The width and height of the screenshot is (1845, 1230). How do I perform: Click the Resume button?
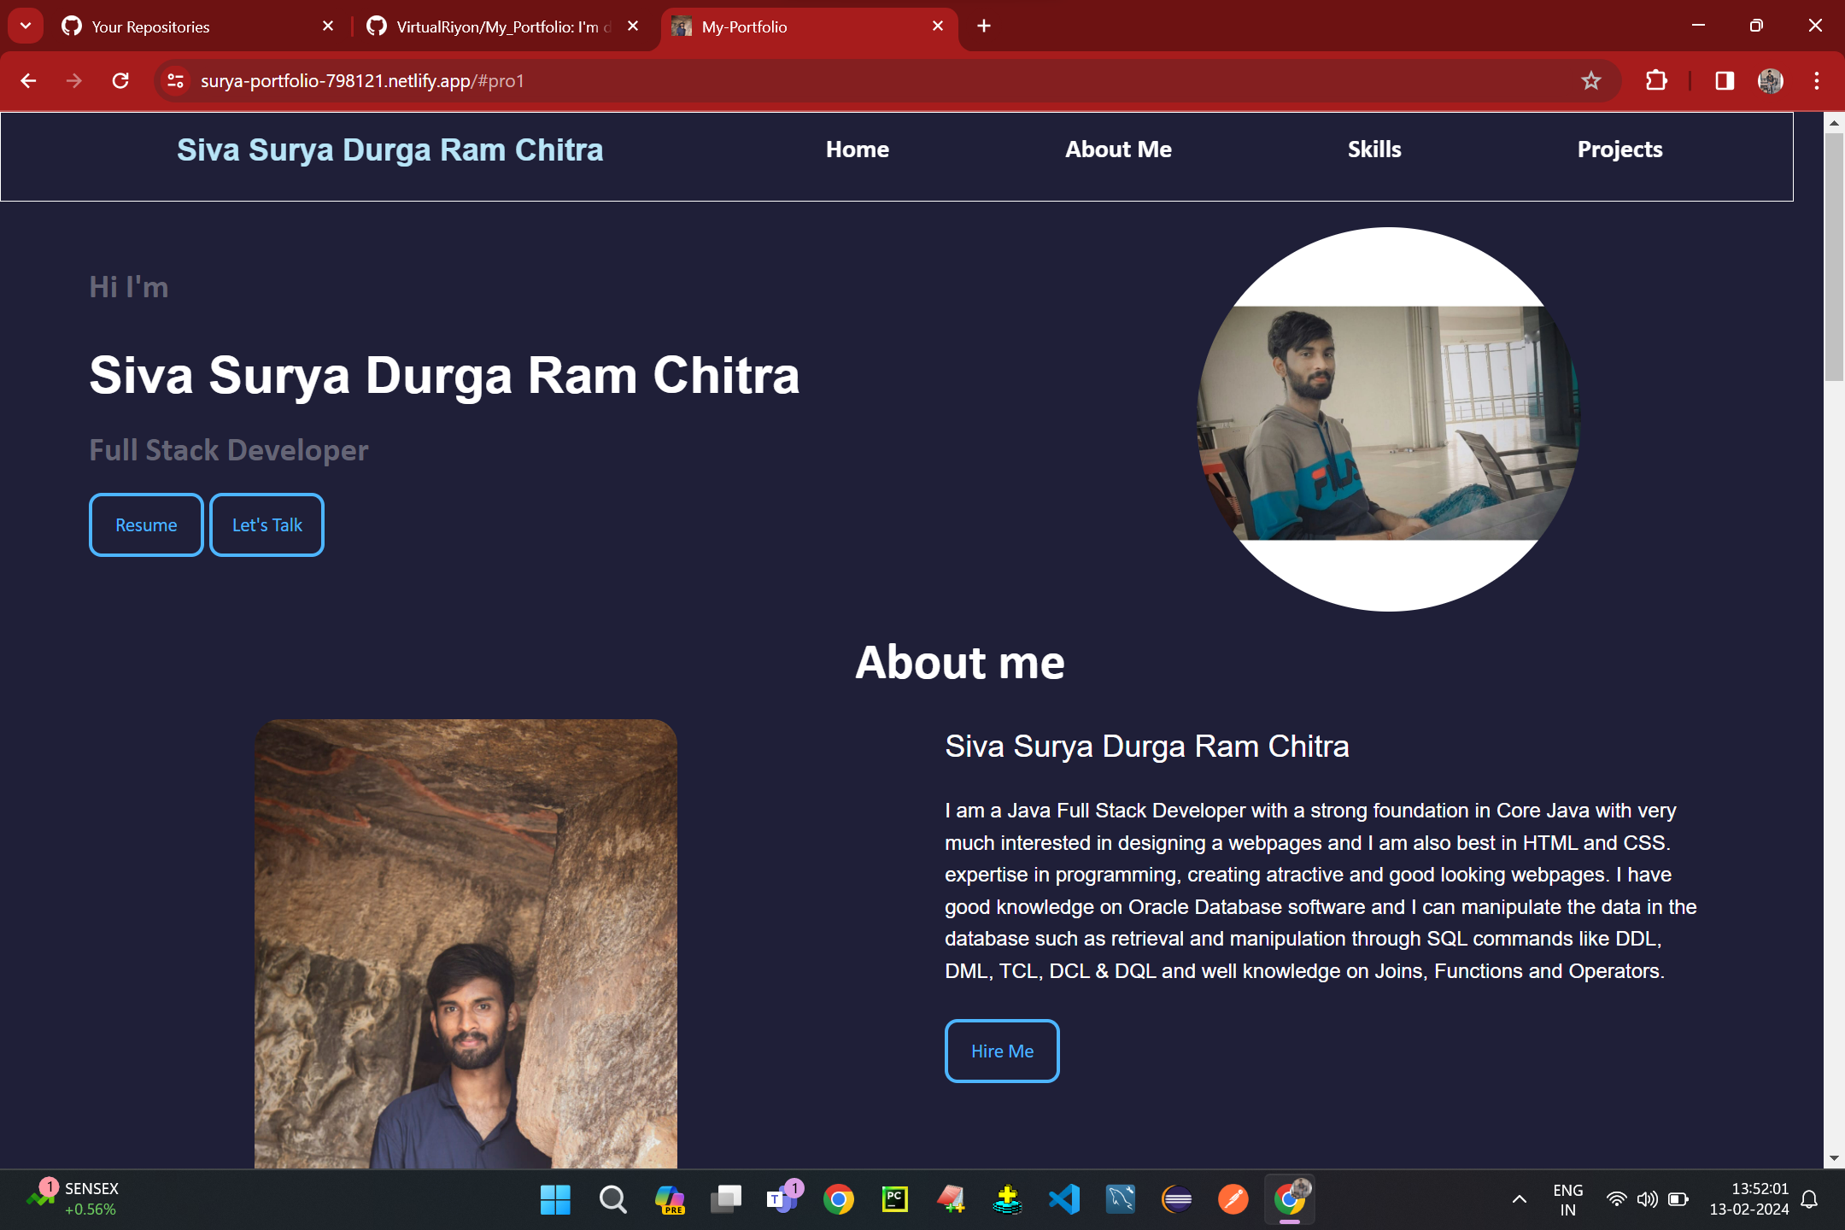coord(145,524)
